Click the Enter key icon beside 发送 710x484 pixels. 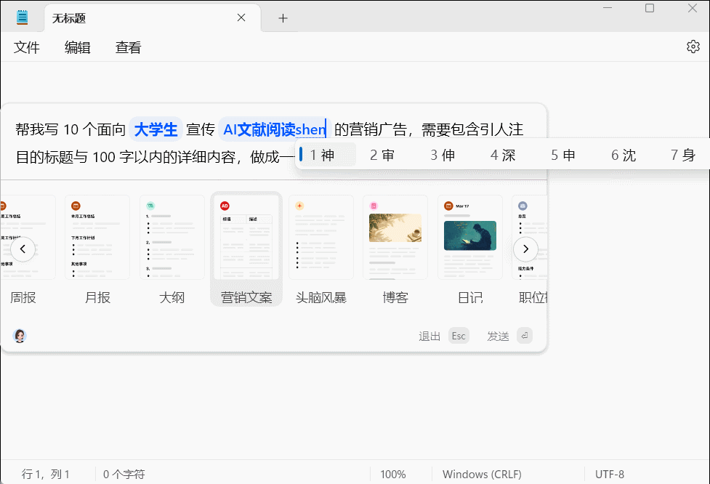click(525, 336)
